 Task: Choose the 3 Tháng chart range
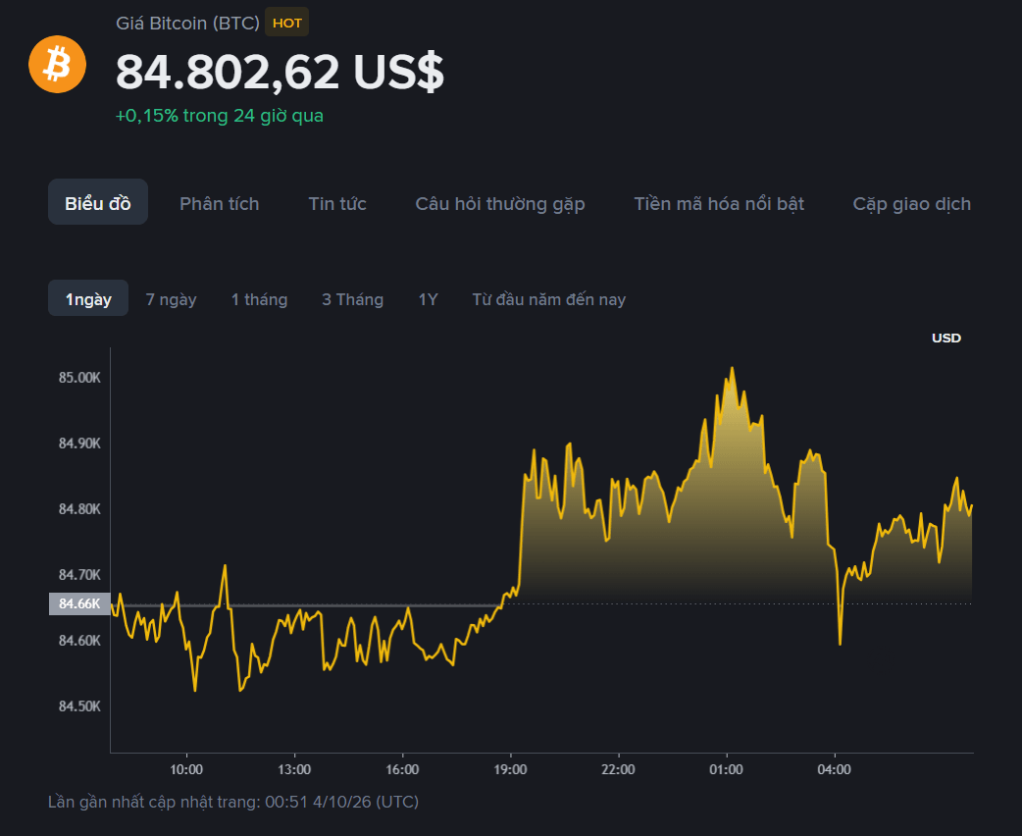coord(353,299)
